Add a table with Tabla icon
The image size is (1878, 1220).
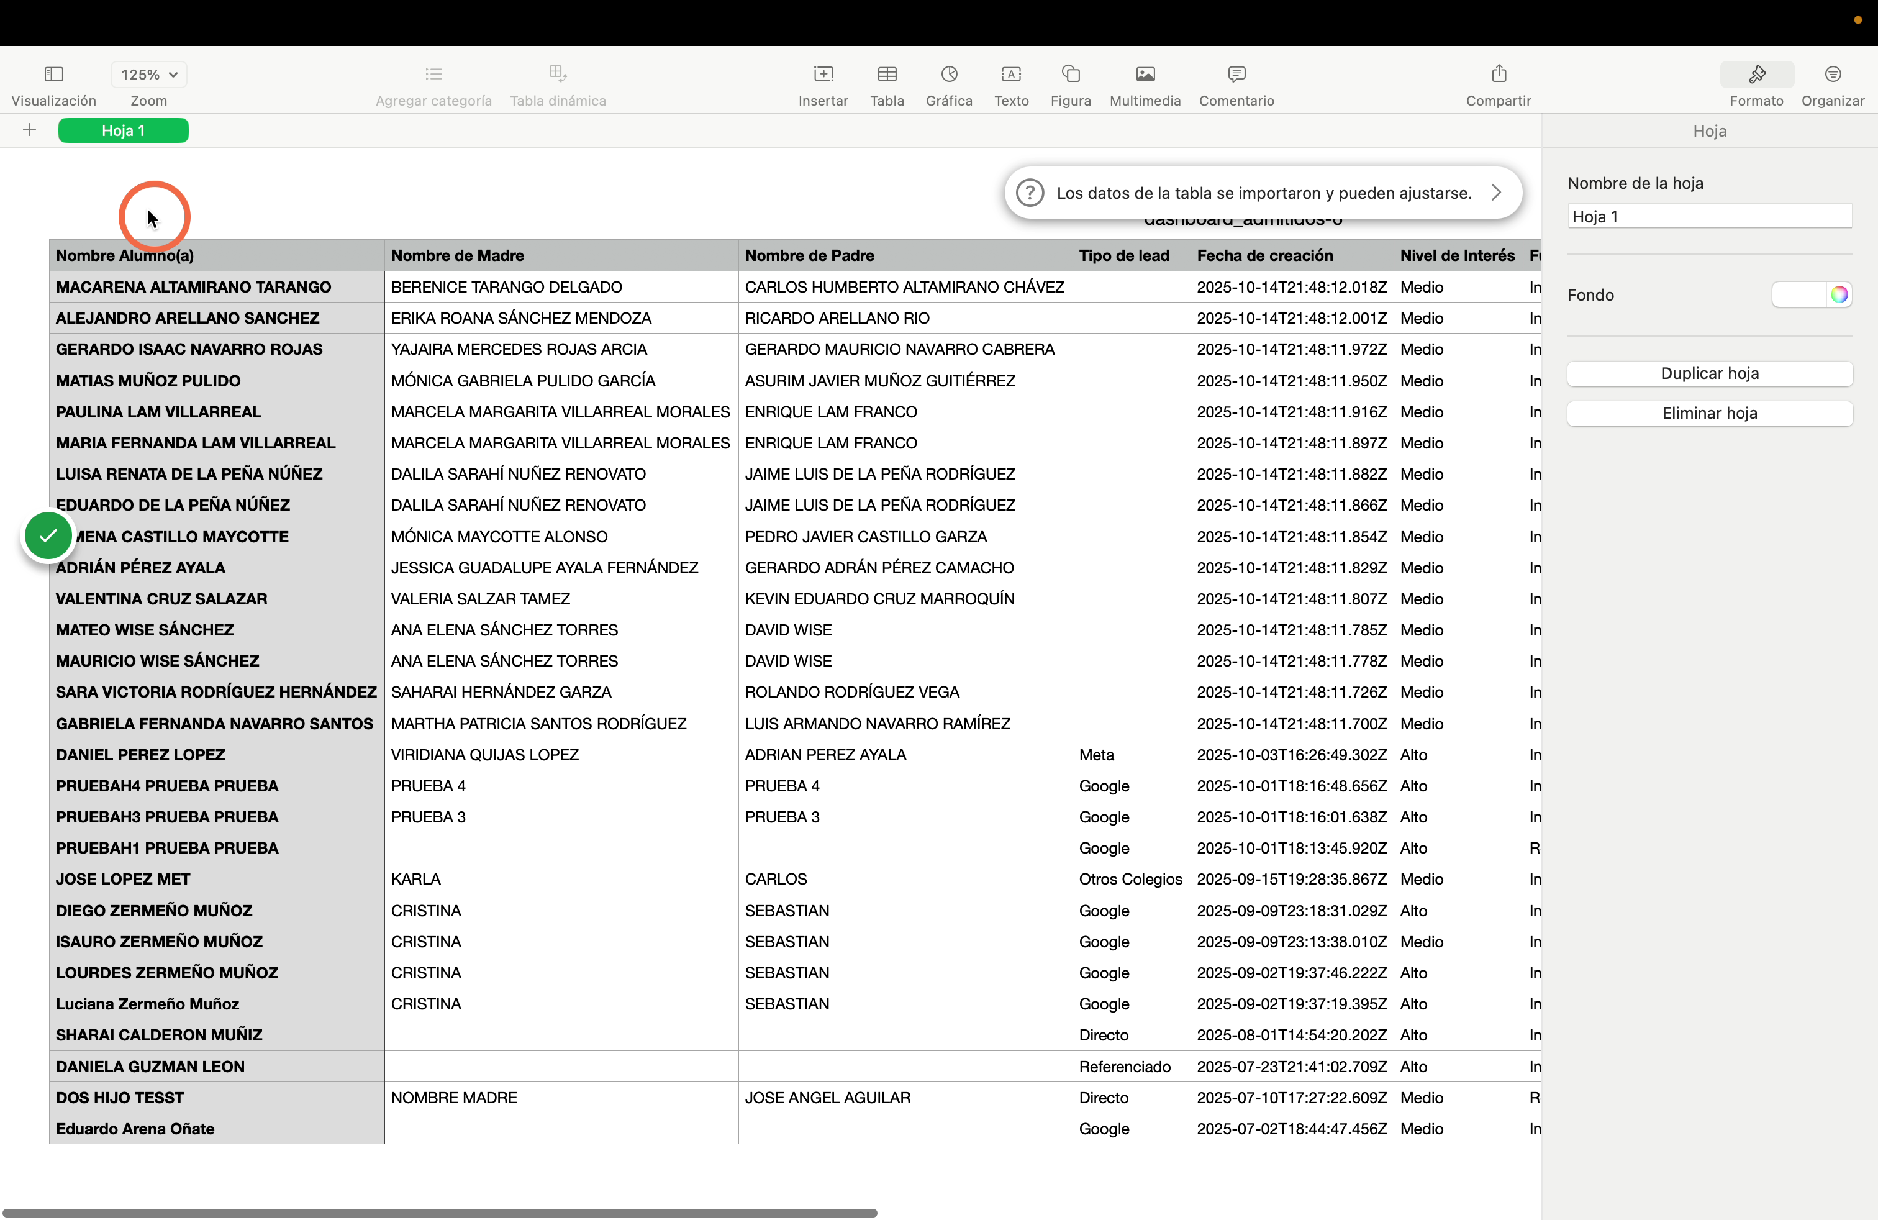click(887, 74)
